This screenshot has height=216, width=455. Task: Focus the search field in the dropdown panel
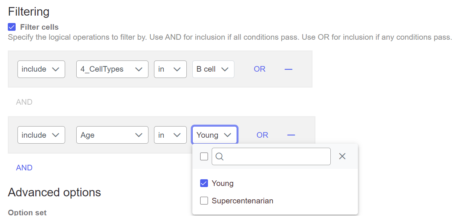coord(271,157)
